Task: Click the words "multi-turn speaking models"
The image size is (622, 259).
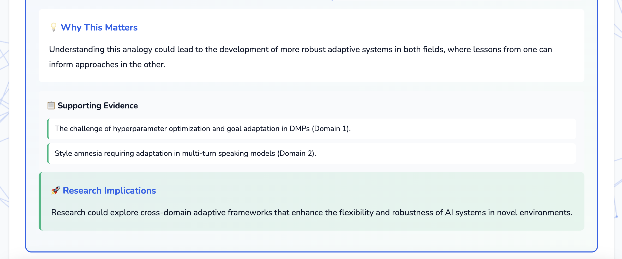Action: coord(229,153)
